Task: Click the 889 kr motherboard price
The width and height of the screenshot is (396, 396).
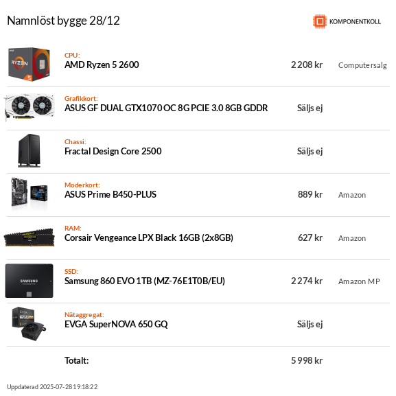Action: [x=310, y=194]
